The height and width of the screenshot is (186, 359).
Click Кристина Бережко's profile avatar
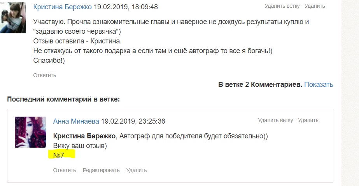click(13, 17)
